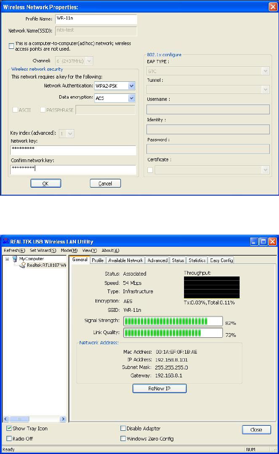The height and width of the screenshot is (454, 279).
Task: Open the Refresh(R) menu
Action: (14, 250)
